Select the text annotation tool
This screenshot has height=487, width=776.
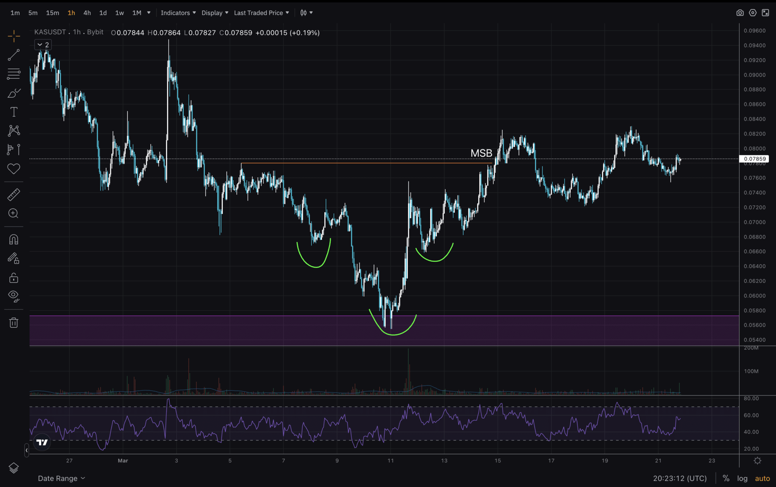[14, 112]
